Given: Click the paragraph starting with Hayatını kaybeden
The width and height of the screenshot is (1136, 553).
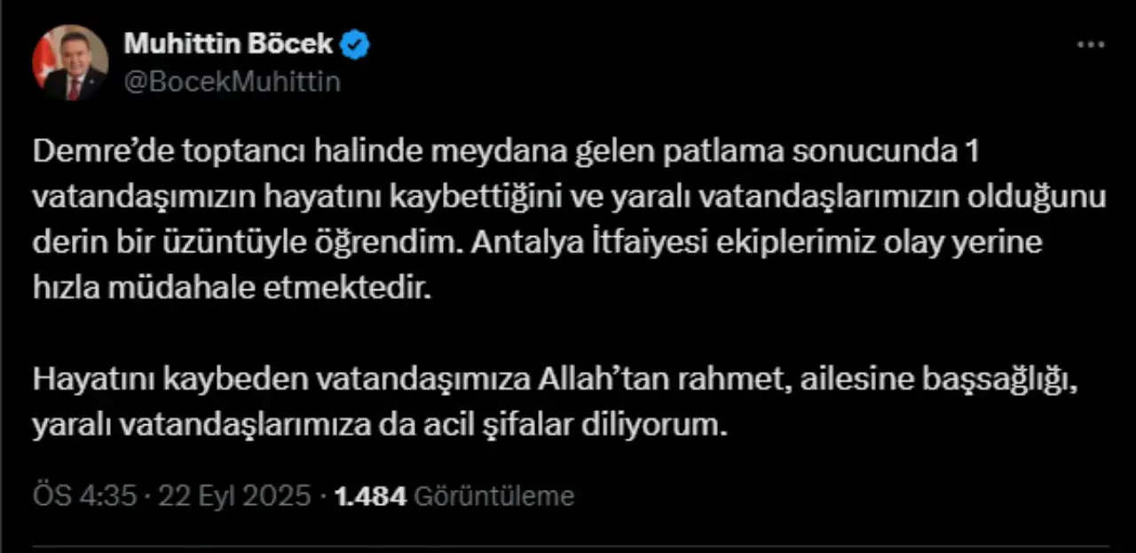Looking at the screenshot, I should tap(556, 403).
